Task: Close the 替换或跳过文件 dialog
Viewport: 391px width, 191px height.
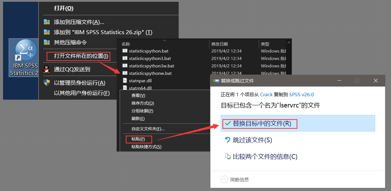Action: [376, 81]
